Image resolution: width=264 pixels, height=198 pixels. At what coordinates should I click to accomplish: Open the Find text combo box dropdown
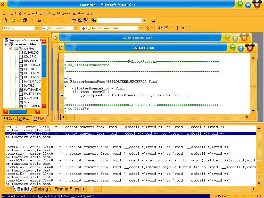[144, 20]
